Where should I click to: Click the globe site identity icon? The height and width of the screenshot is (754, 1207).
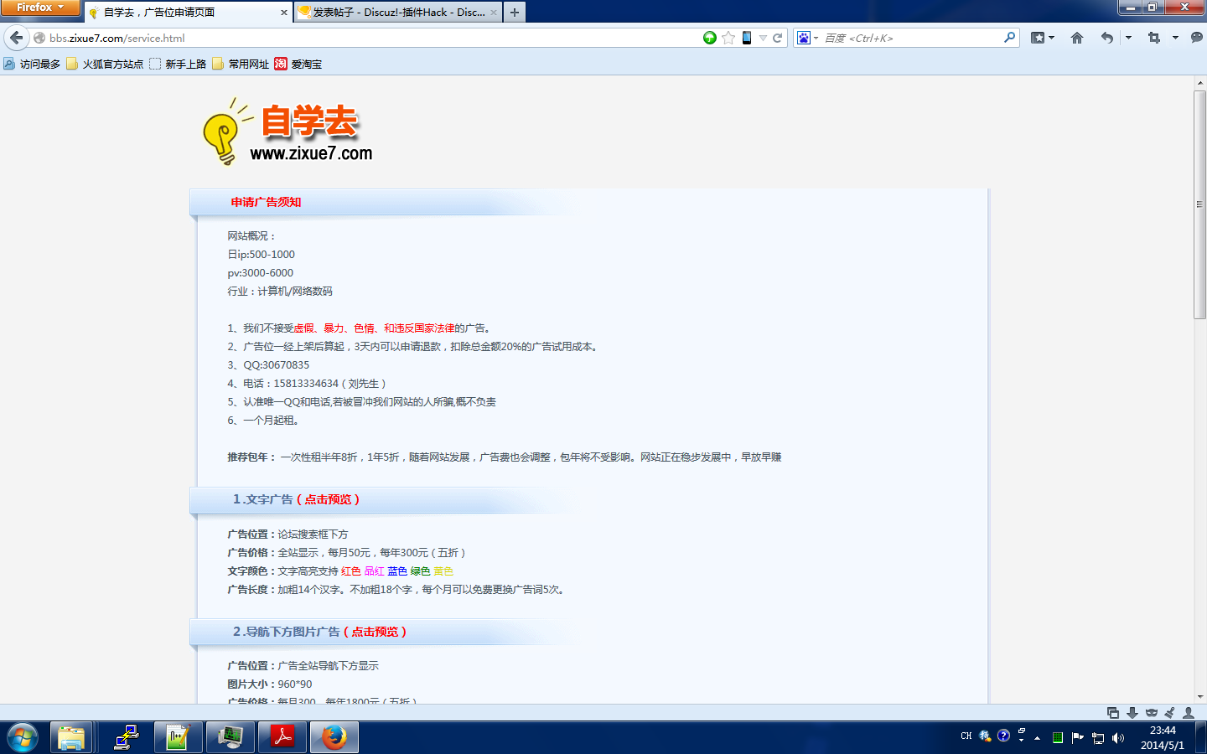[39, 38]
